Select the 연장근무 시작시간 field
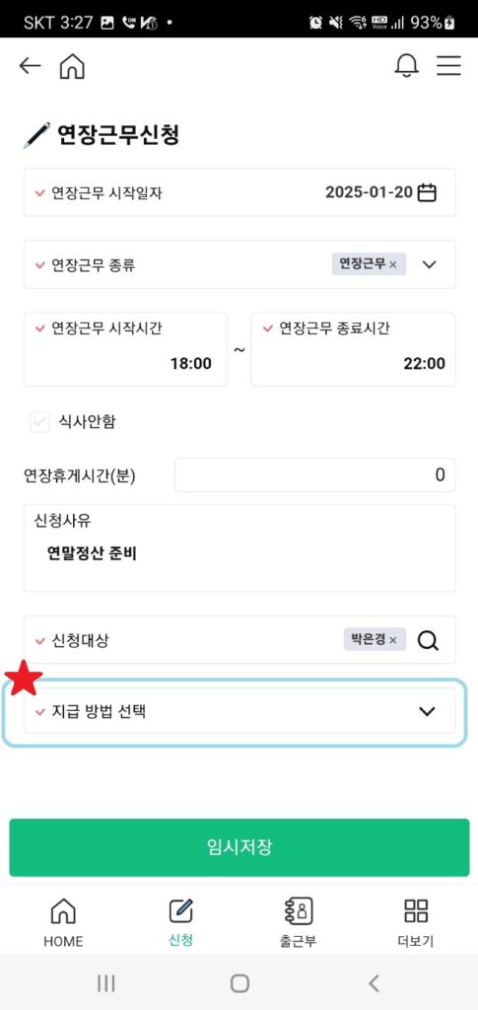The height and width of the screenshot is (1010, 478). [125, 349]
